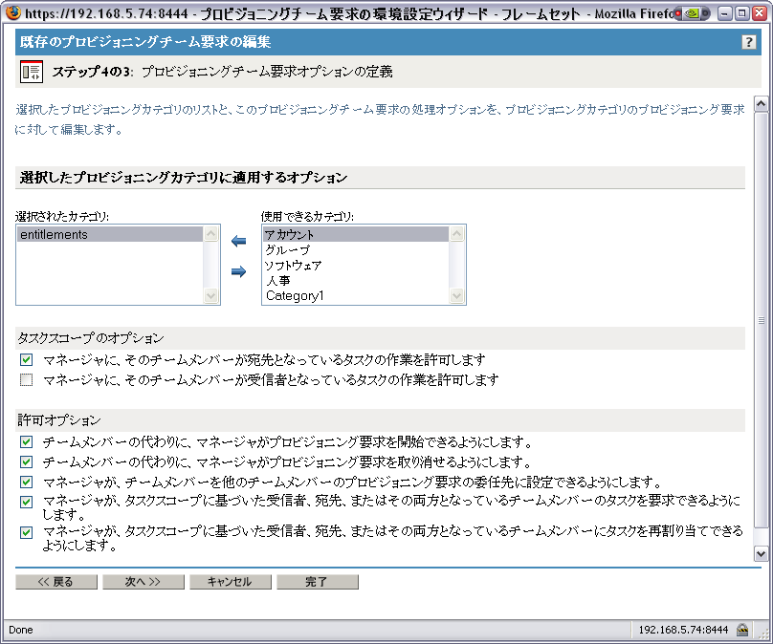
Task: Enable the 受信者 task scope checkbox
Action: tap(27, 379)
